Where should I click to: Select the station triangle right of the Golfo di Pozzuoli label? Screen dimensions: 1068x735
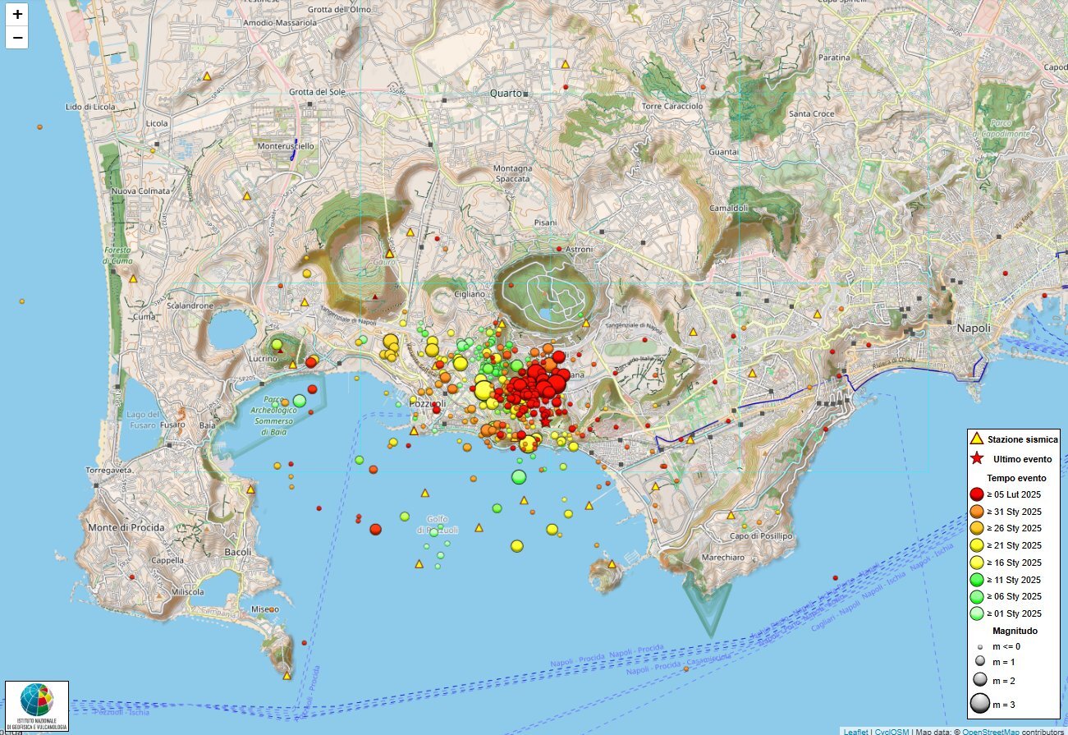click(x=479, y=528)
